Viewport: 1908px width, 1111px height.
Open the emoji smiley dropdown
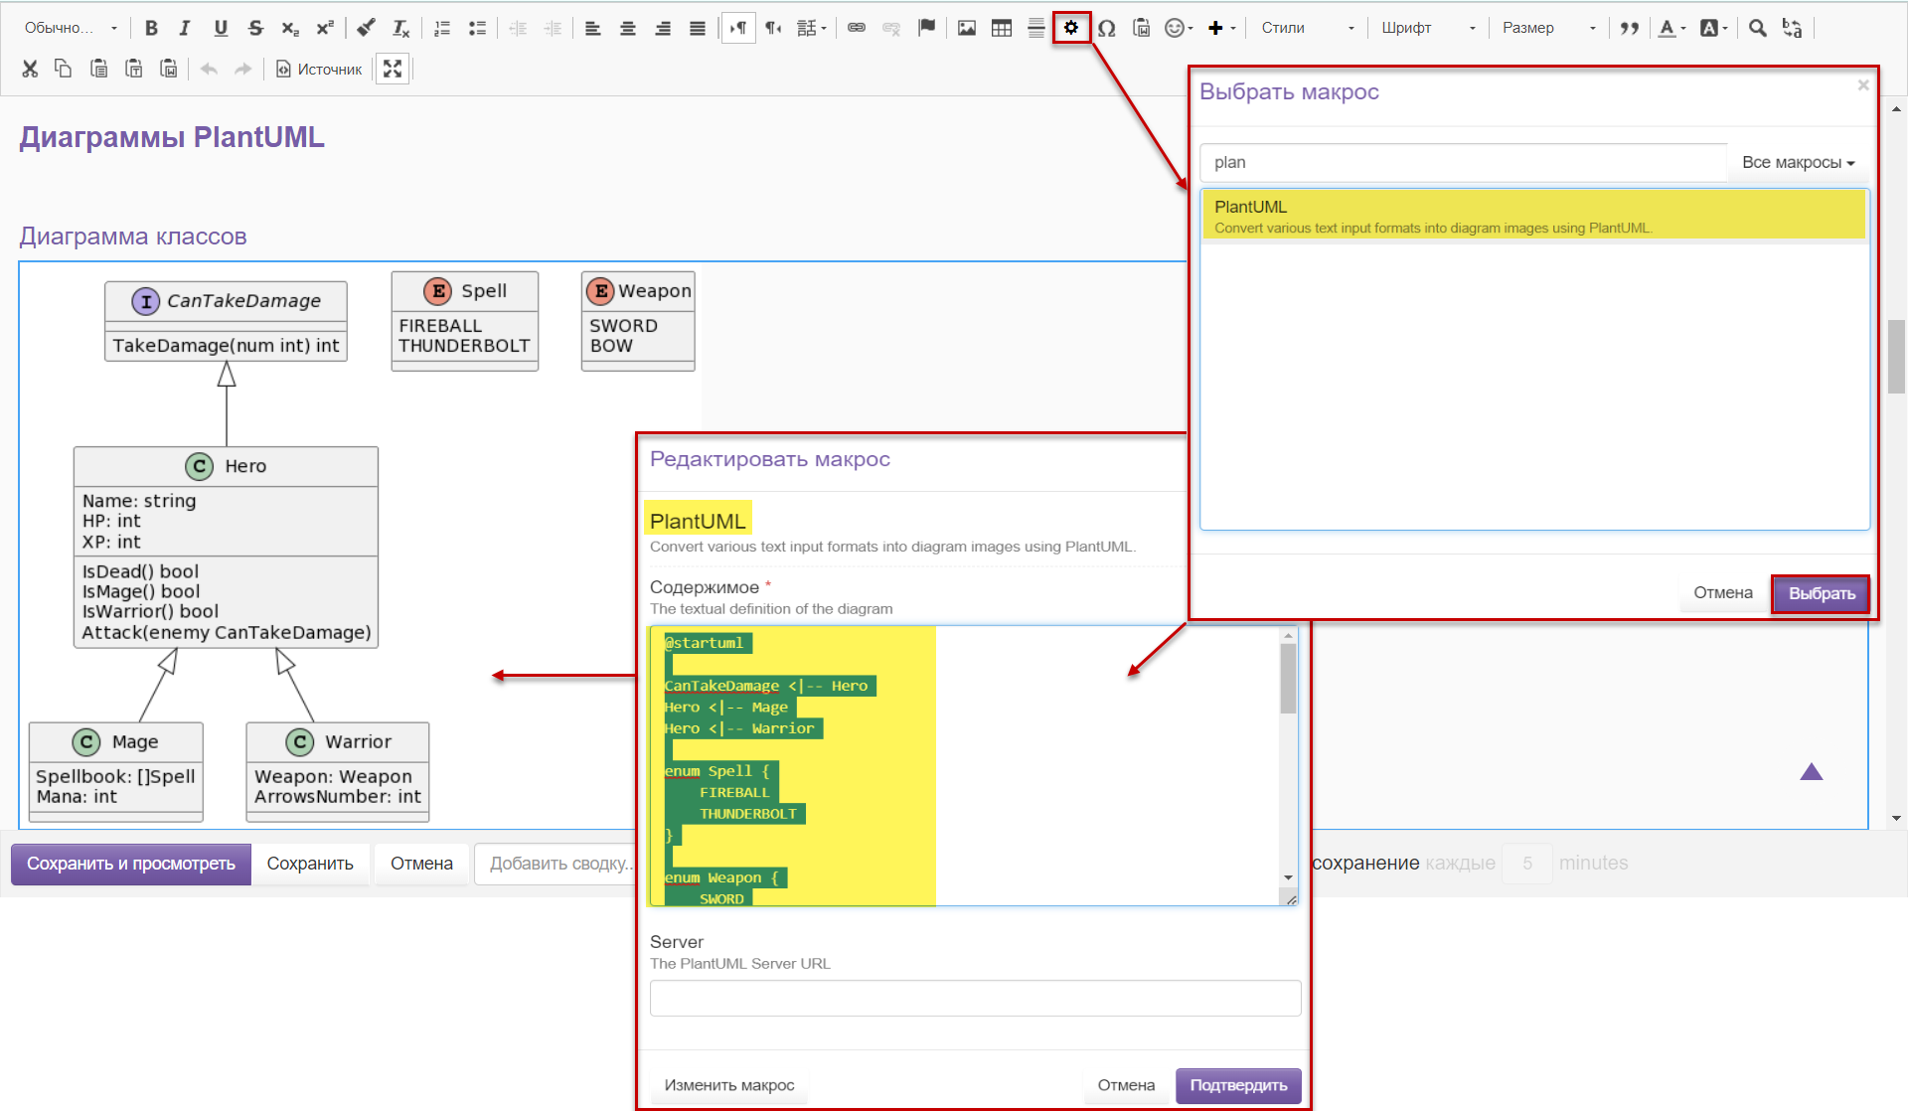(x=1179, y=28)
